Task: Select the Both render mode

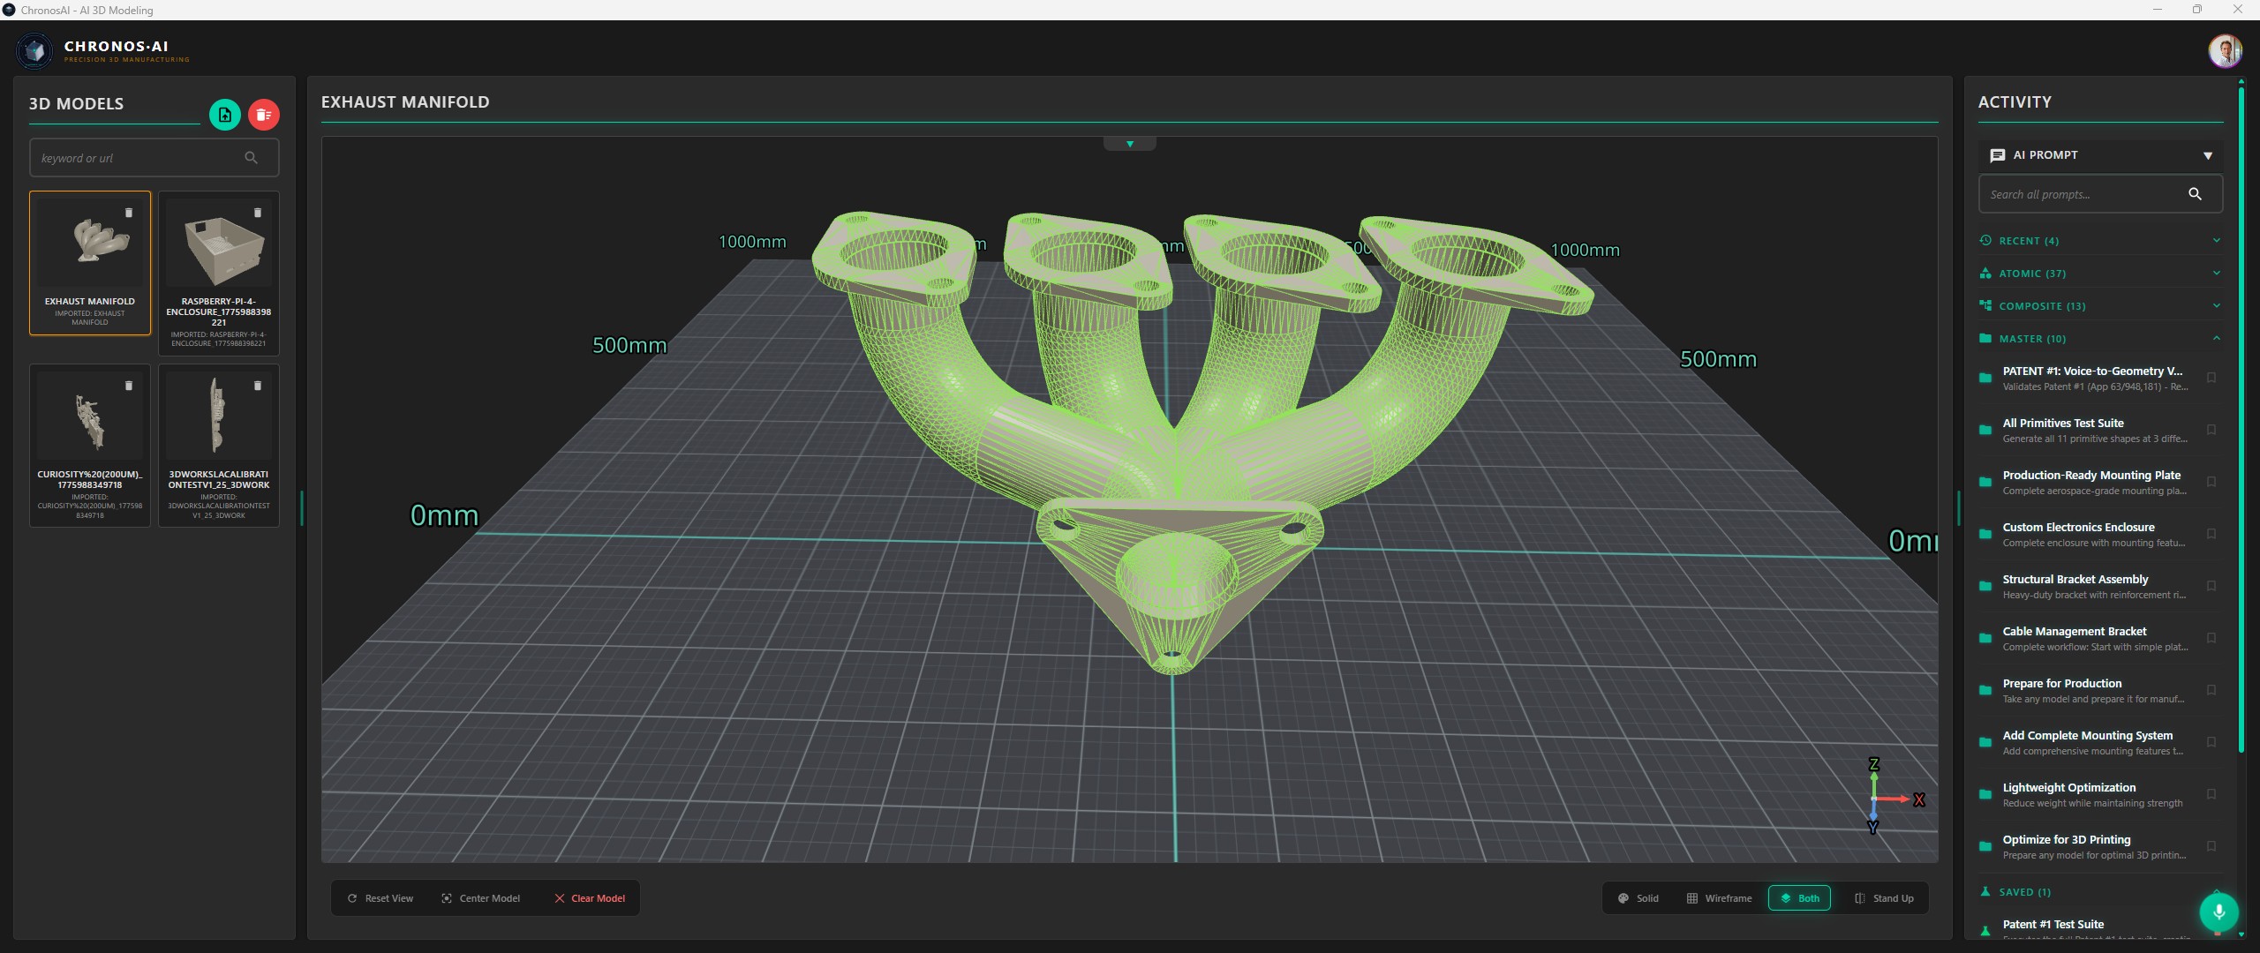Action: point(1799,898)
